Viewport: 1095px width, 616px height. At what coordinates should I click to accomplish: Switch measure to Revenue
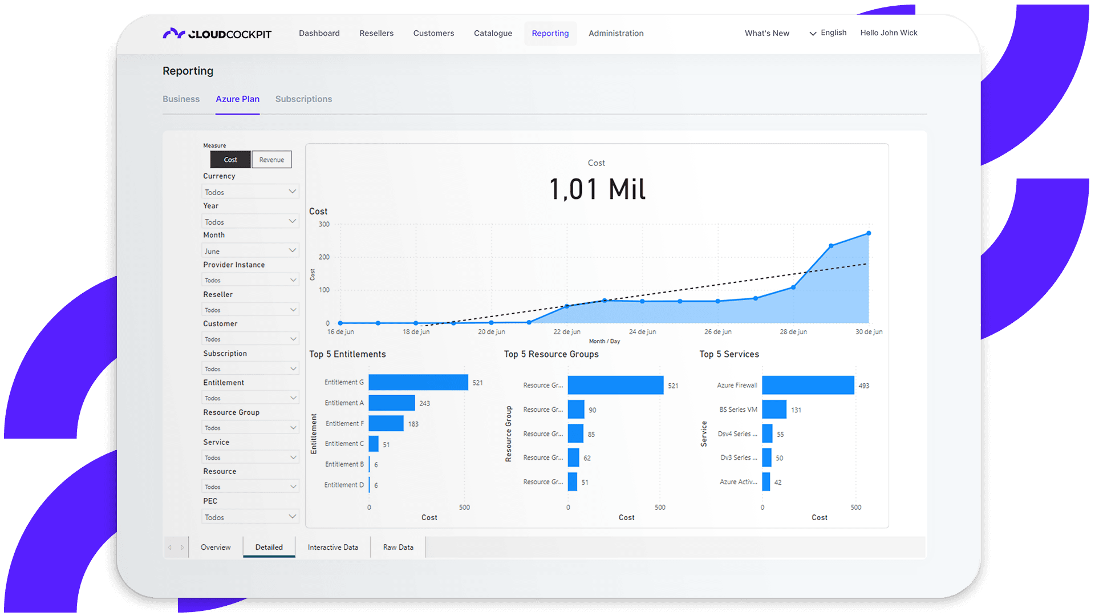[271, 160]
